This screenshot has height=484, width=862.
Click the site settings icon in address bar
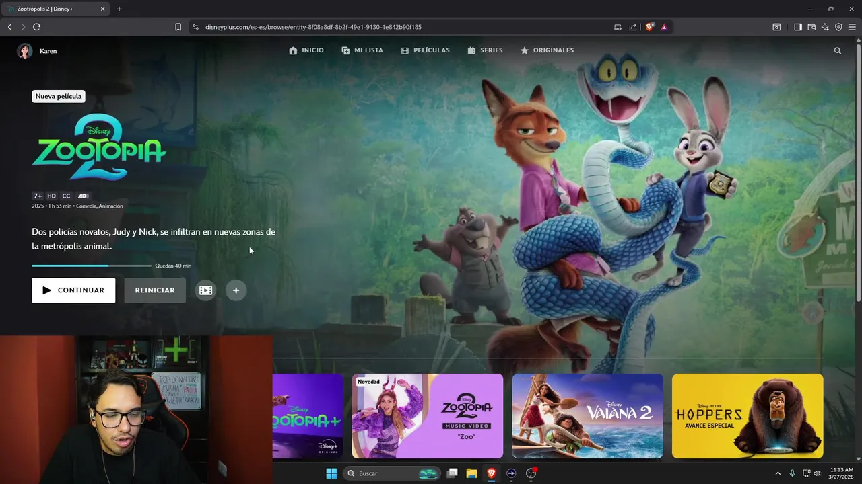[x=196, y=27]
